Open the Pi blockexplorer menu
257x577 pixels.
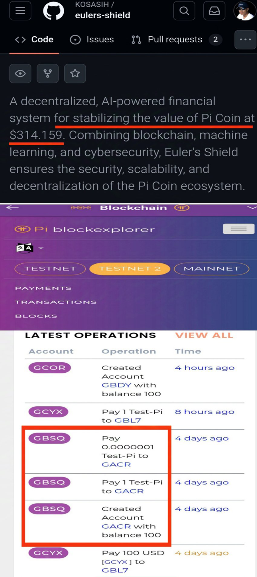coord(238,229)
